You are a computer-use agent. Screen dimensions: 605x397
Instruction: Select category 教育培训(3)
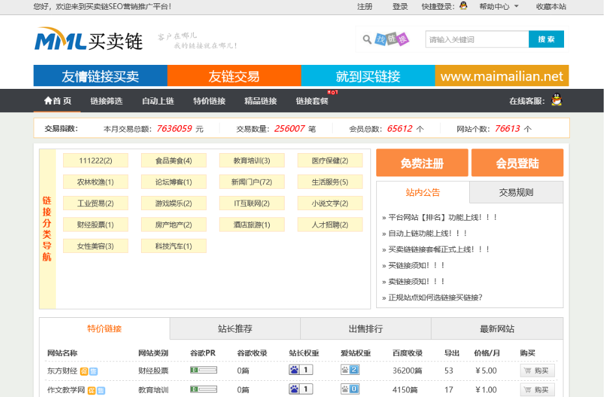click(251, 161)
